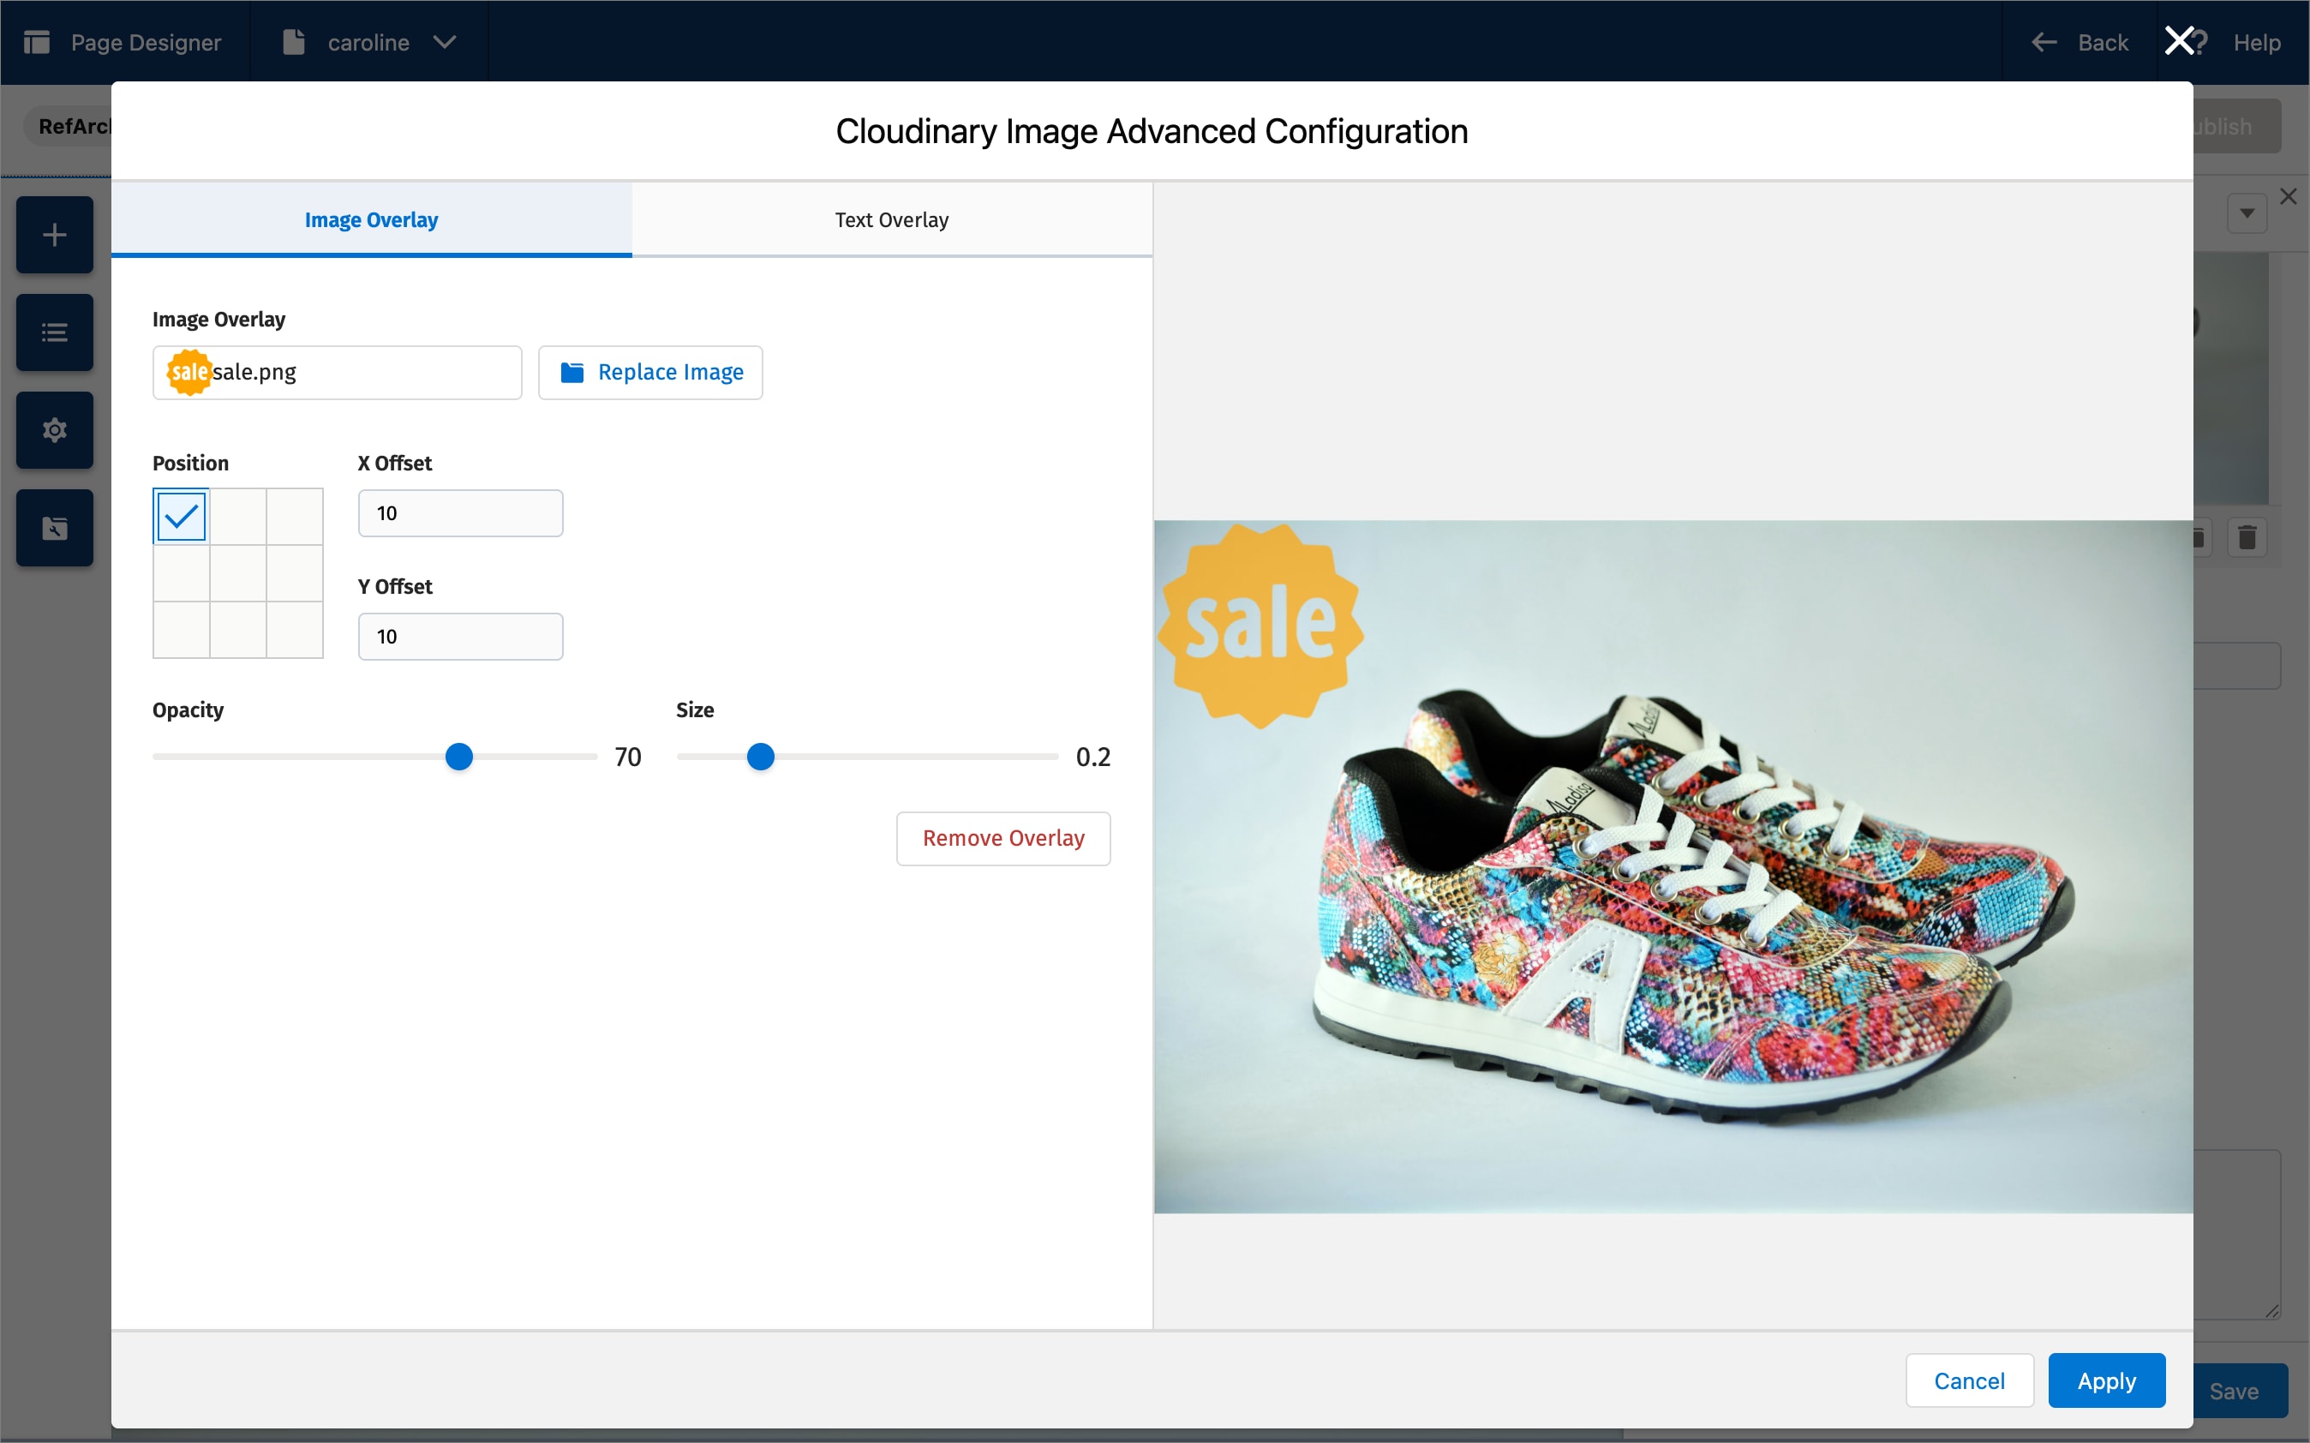2310x1443 pixels.
Task: Open the dropdown arrow in the right panel
Action: click(x=2247, y=212)
